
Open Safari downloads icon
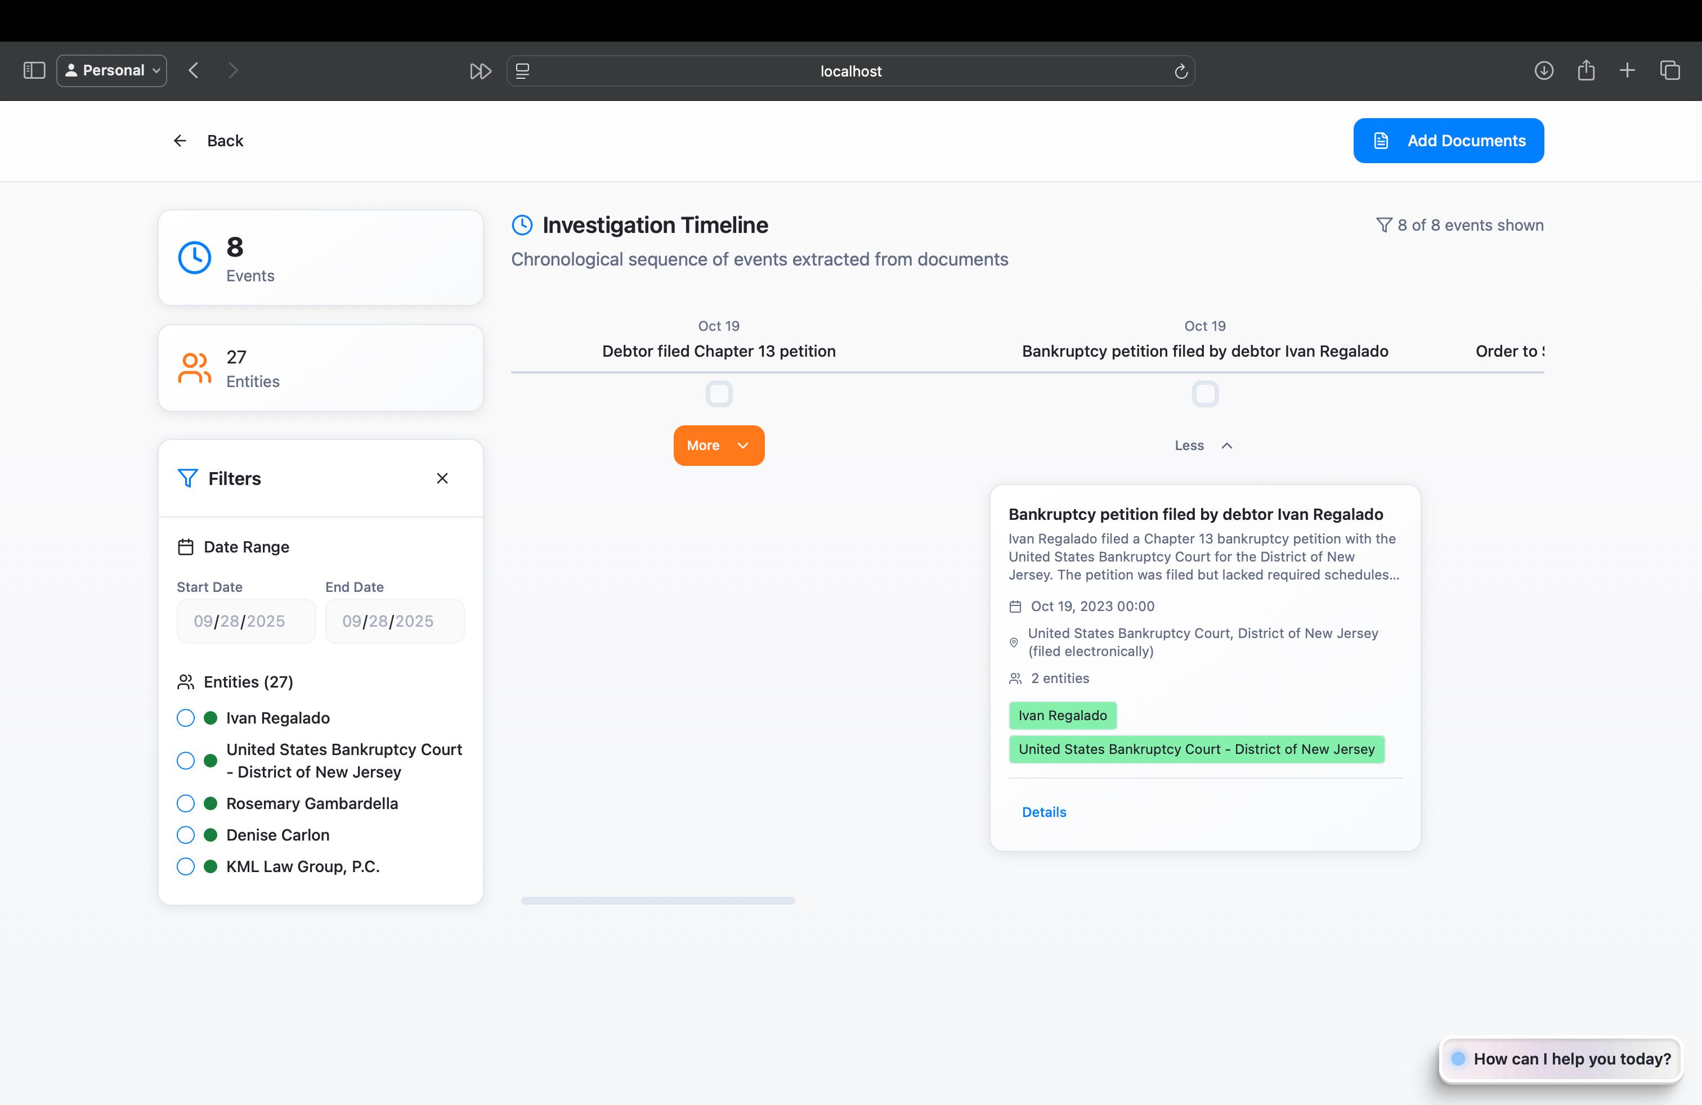[x=1543, y=70]
